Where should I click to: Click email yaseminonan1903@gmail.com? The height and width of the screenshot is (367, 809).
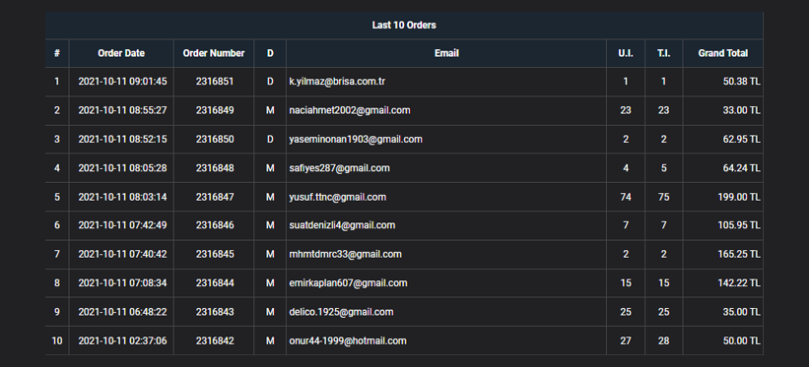[x=356, y=139]
